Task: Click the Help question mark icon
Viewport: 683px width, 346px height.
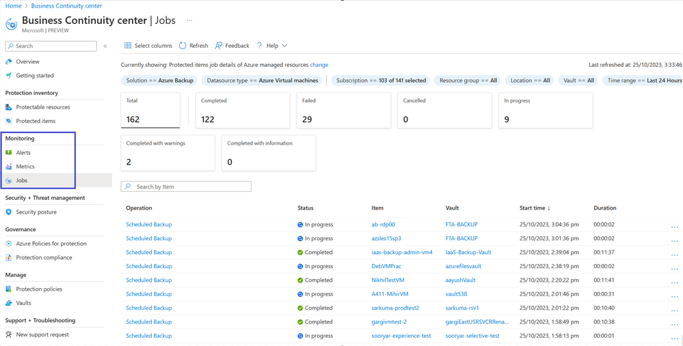Action: 259,46
